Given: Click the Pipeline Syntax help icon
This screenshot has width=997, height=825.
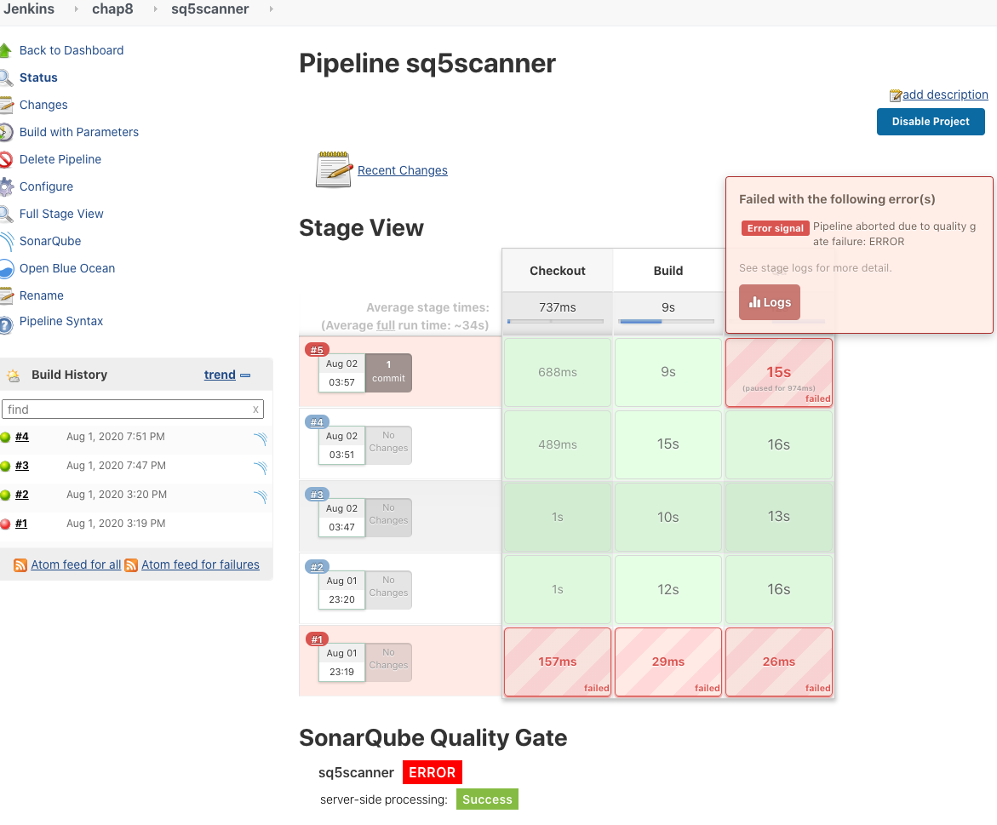Looking at the screenshot, I should pyautogui.click(x=6, y=323).
